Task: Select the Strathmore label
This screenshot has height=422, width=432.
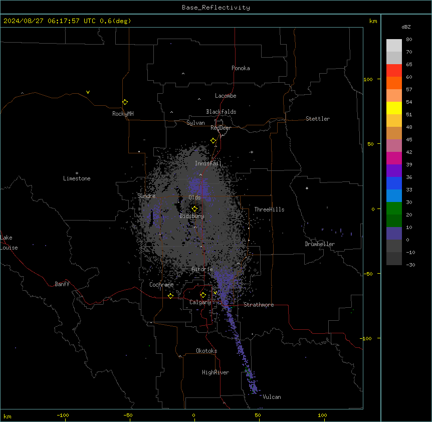Action: pyautogui.click(x=259, y=305)
